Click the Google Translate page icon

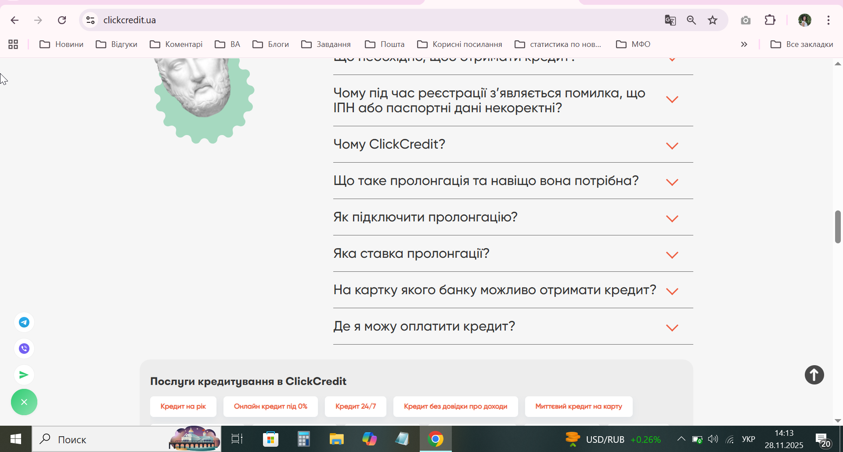670,20
